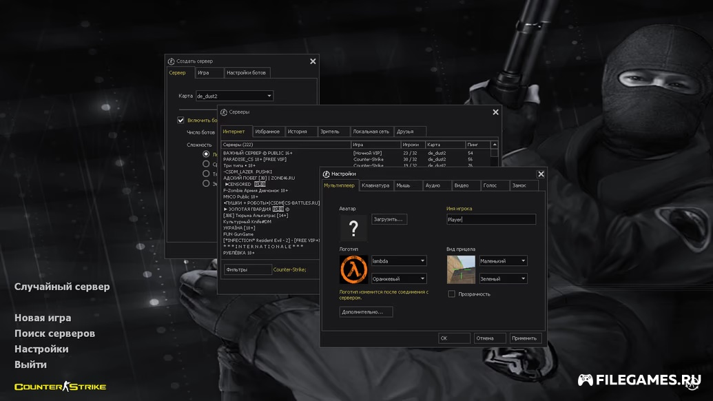Open the Маленький crosshair size dropdown
Screen dimensions: 713x401
tap(503, 261)
